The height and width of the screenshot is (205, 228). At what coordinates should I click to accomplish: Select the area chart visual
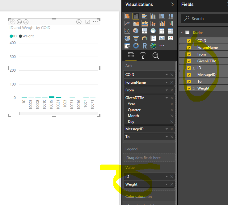(x=136, y=23)
